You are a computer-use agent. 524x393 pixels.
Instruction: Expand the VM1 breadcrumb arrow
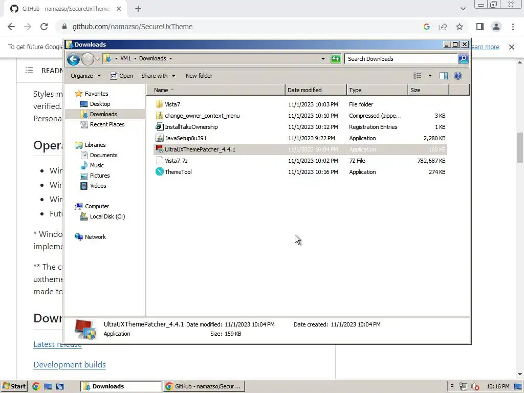point(135,58)
